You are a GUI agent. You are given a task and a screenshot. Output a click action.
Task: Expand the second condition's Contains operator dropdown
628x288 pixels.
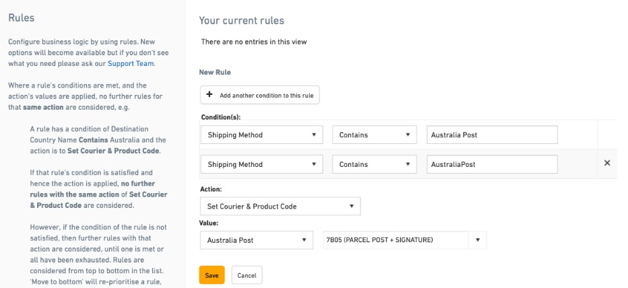(x=375, y=164)
